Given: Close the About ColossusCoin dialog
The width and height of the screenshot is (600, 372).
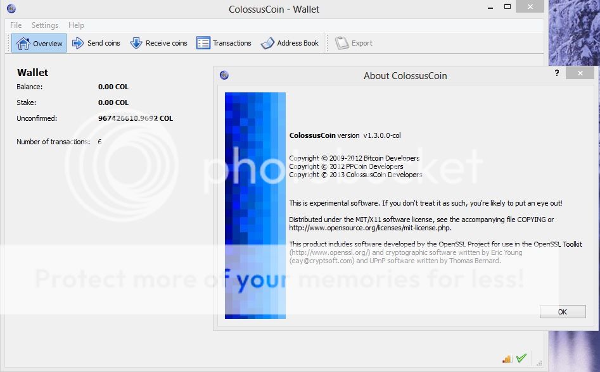Looking at the screenshot, I should point(580,73).
